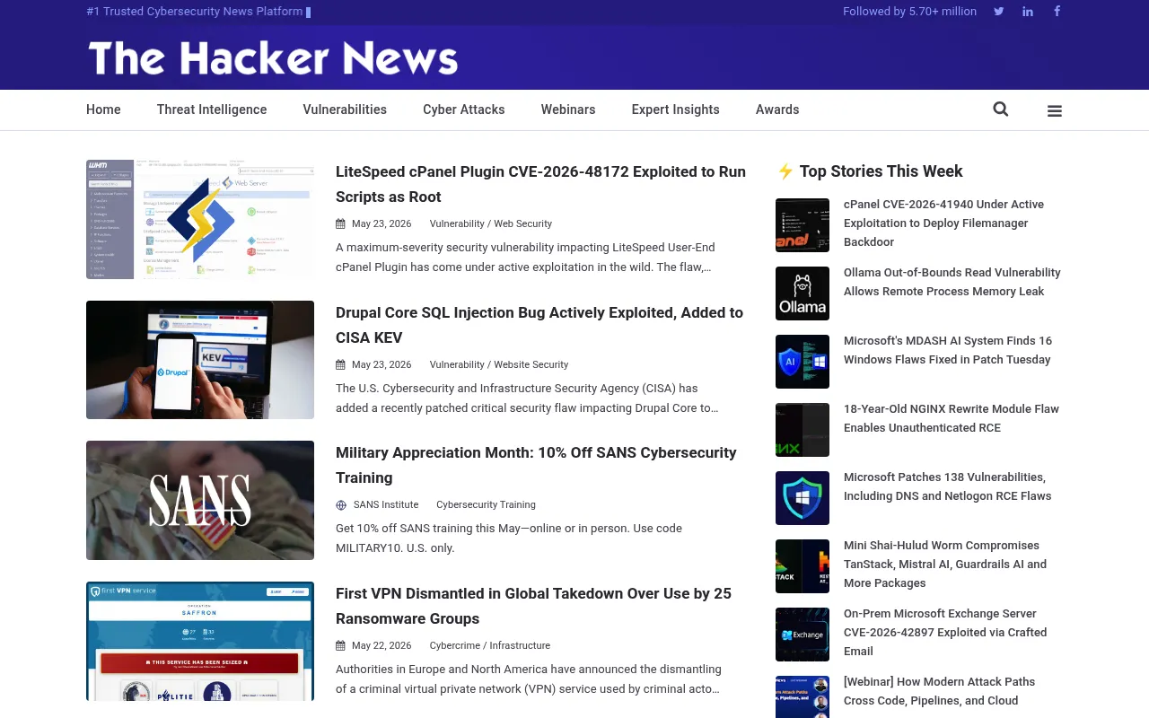This screenshot has height=718, width=1149.
Task: Click NGINX top story thumbnail
Action: (803, 430)
